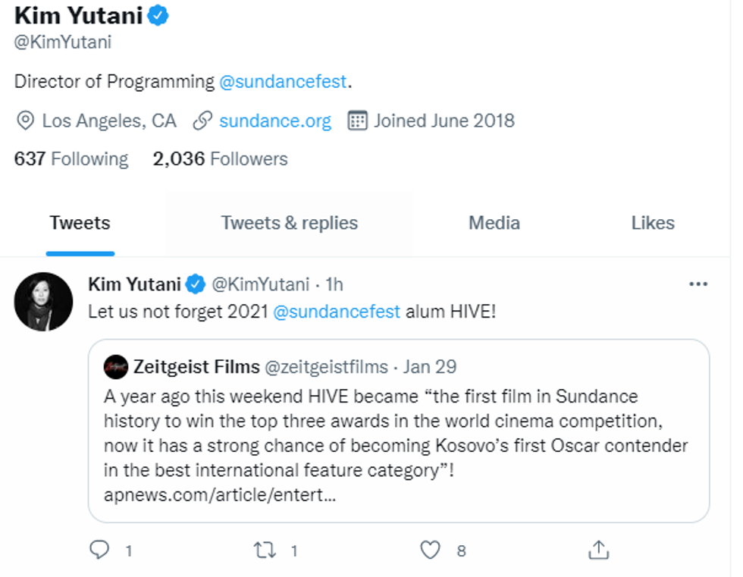Click the verified badge beside profile name
Viewport: 743px width, 577px height.
(x=158, y=15)
